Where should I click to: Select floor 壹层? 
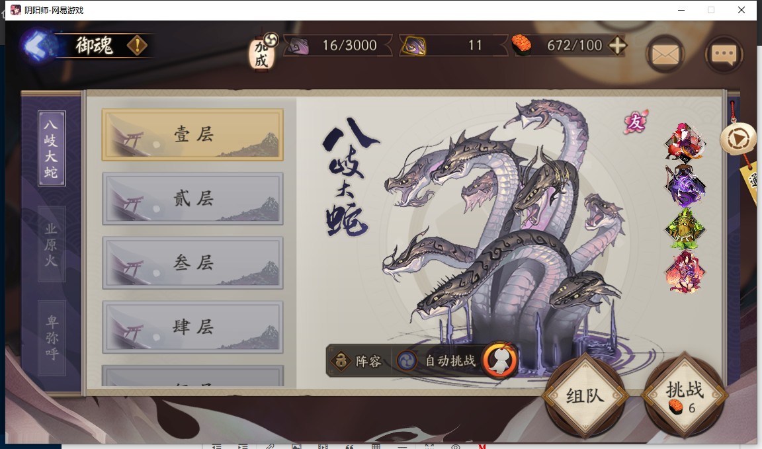[x=192, y=135]
